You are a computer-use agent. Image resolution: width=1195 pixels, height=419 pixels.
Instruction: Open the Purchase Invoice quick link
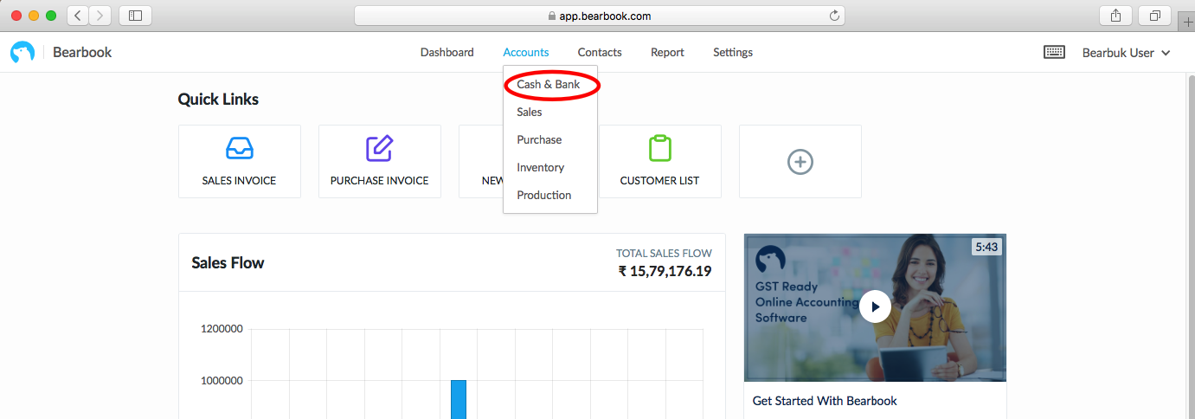click(380, 162)
